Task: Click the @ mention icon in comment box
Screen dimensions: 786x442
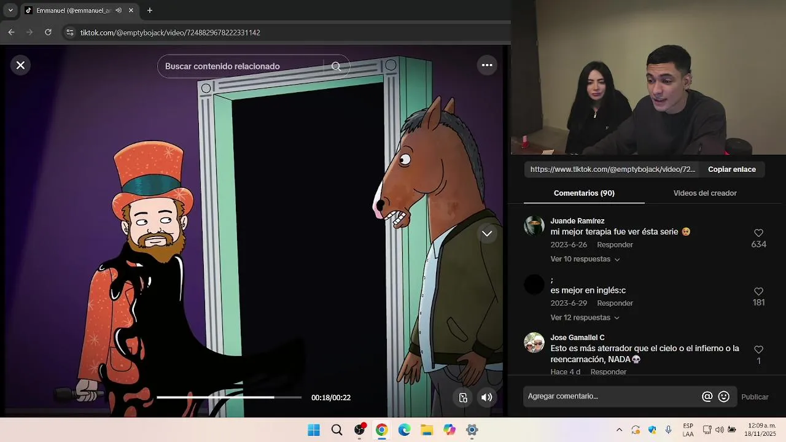Action: [707, 397]
